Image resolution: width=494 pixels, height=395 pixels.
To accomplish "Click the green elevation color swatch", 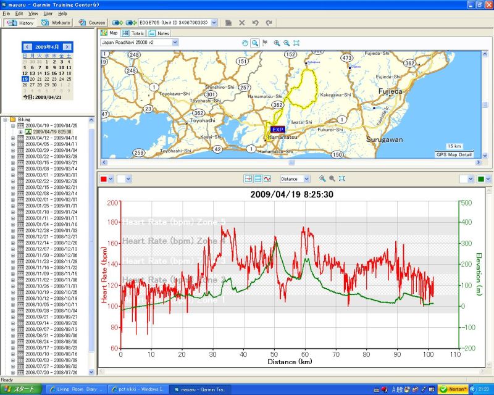I will click(x=481, y=179).
